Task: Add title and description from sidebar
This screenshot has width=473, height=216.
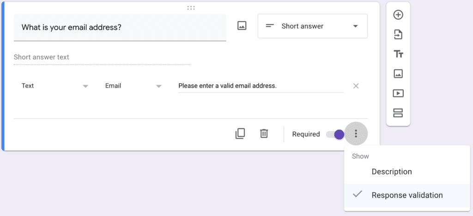Action: pos(398,54)
